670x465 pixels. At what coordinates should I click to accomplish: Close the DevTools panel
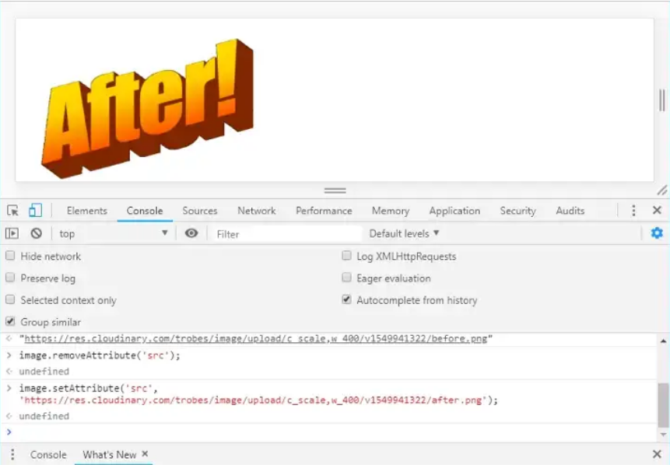[657, 211]
